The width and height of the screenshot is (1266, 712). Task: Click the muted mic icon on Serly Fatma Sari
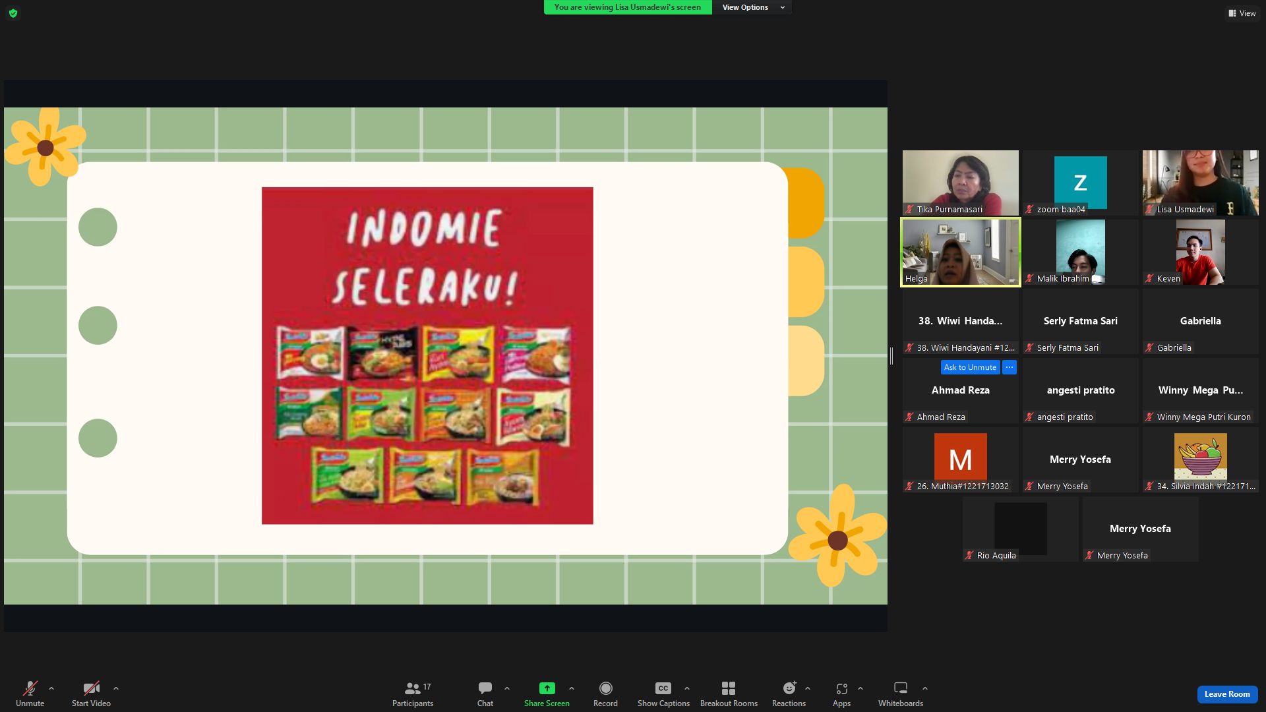click(1030, 348)
